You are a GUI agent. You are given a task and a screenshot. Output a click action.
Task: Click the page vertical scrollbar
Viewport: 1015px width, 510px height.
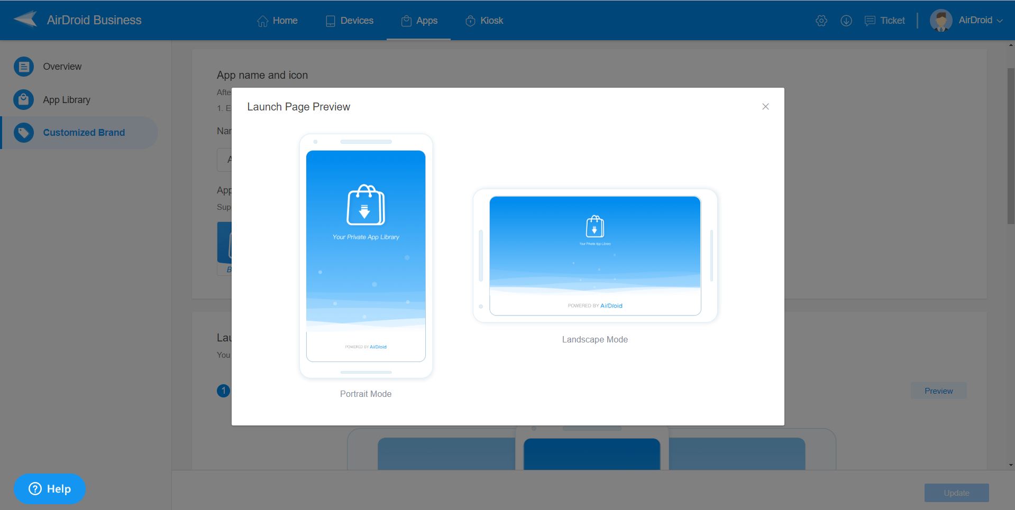tap(1011, 146)
